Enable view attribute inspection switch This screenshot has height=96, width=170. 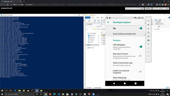click(x=140, y=72)
